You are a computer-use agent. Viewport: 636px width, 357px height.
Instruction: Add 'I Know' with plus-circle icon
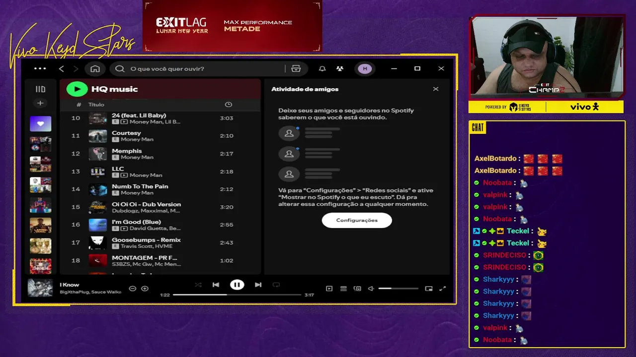coord(145,289)
